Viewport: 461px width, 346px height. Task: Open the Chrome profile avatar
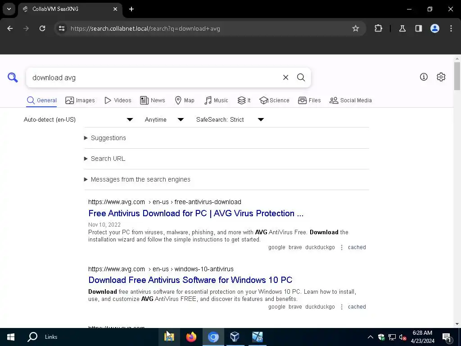[x=435, y=28]
